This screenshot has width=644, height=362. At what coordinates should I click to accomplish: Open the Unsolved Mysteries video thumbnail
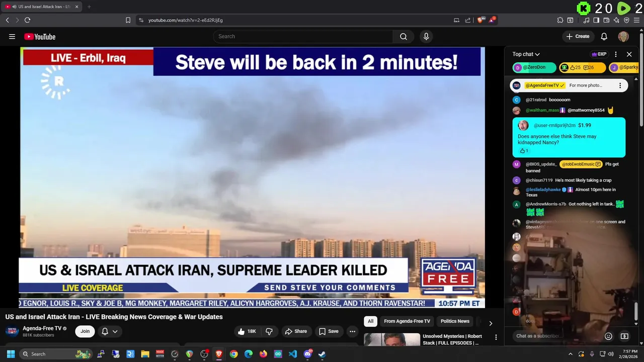(392, 339)
